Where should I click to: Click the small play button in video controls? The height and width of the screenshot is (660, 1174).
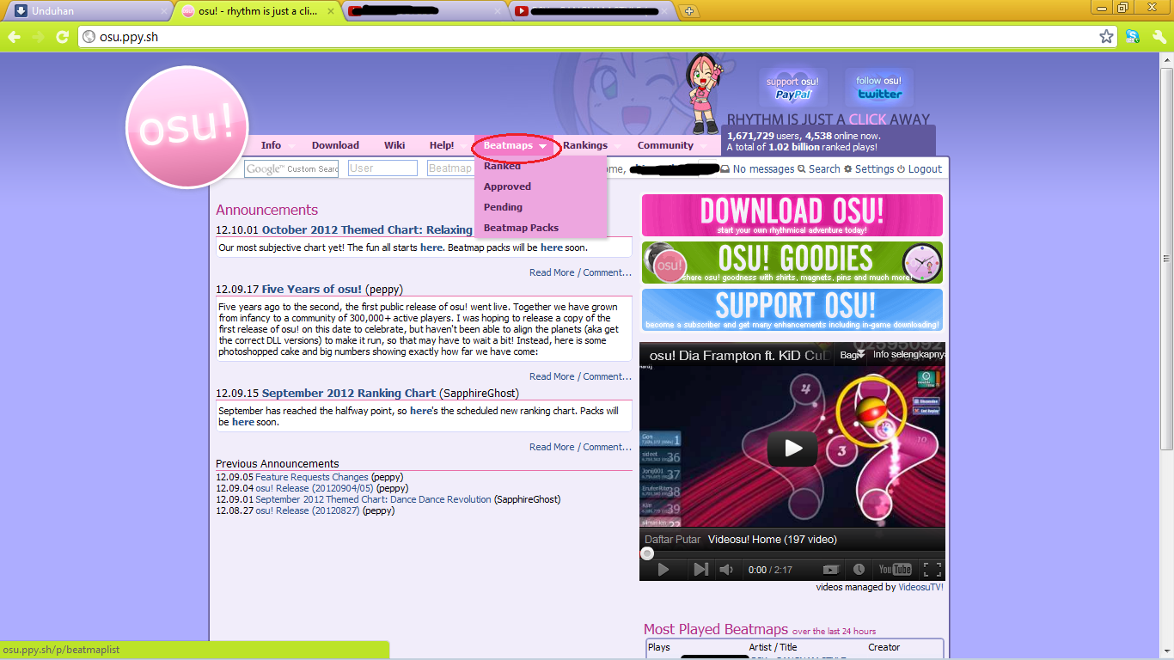point(663,569)
